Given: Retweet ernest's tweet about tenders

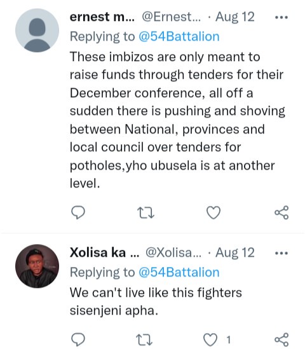Looking at the screenshot, I should point(146,212).
